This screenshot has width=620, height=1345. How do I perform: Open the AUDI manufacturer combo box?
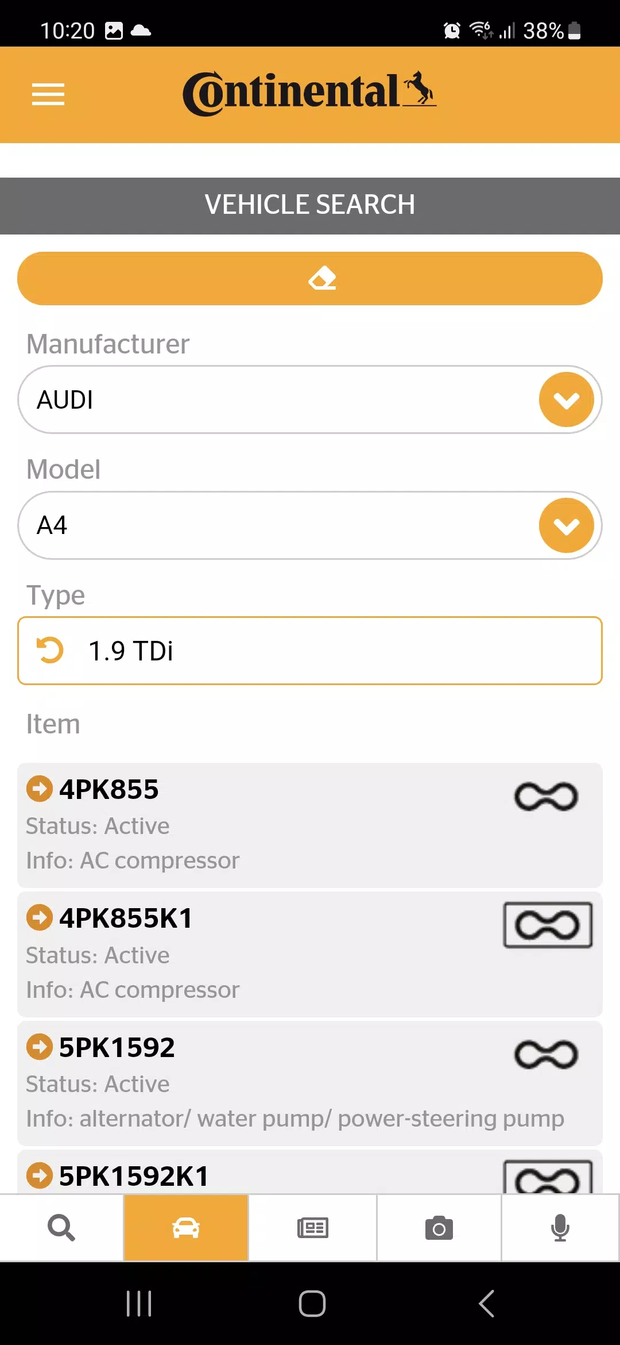[276, 400]
